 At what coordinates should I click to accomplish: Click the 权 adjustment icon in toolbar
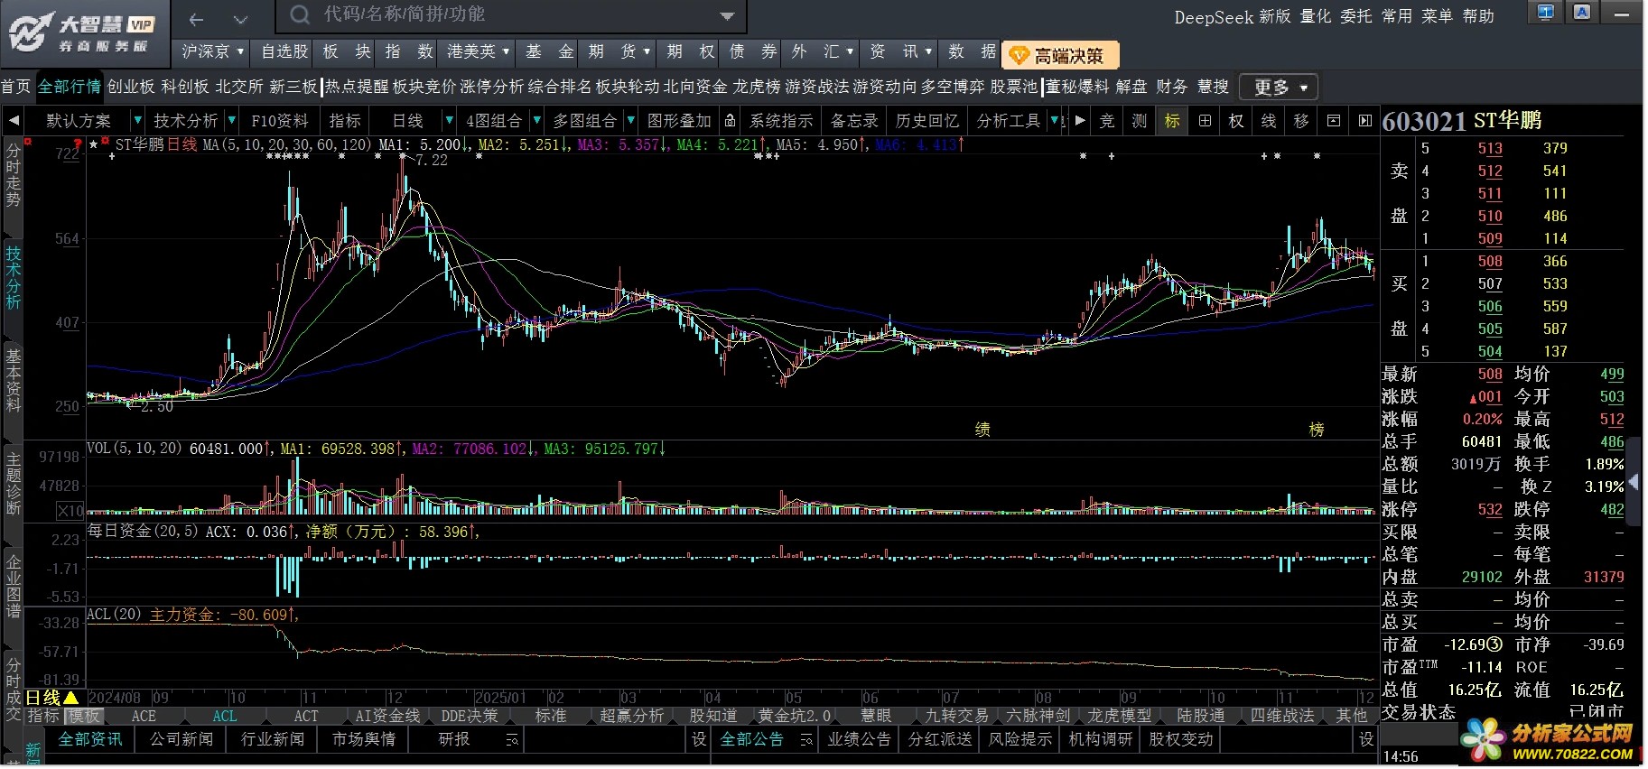point(1236,121)
